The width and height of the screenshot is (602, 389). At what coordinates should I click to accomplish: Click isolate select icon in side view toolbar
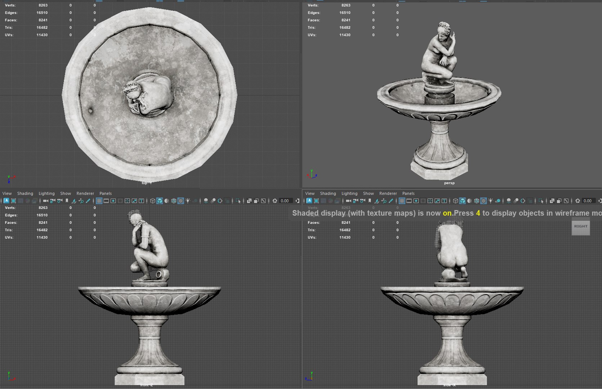tap(540, 201)
